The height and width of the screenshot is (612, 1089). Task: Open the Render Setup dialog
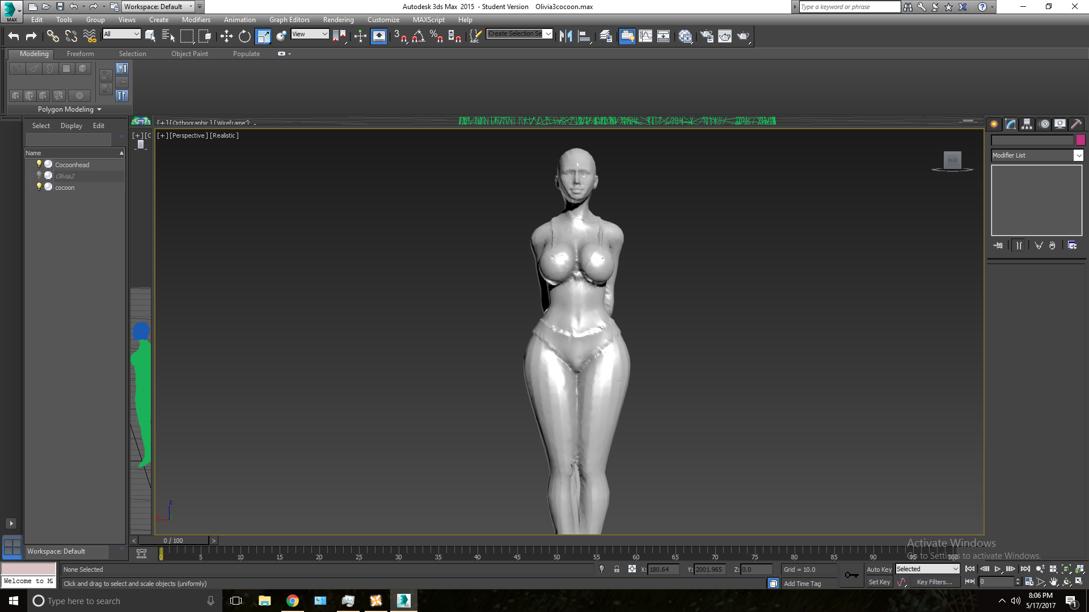pyautogui.click(x=706, y=36)
